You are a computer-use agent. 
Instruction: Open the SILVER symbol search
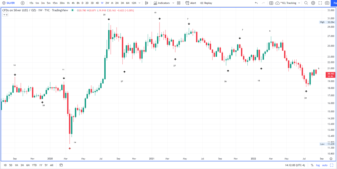[x=8, y=3]
